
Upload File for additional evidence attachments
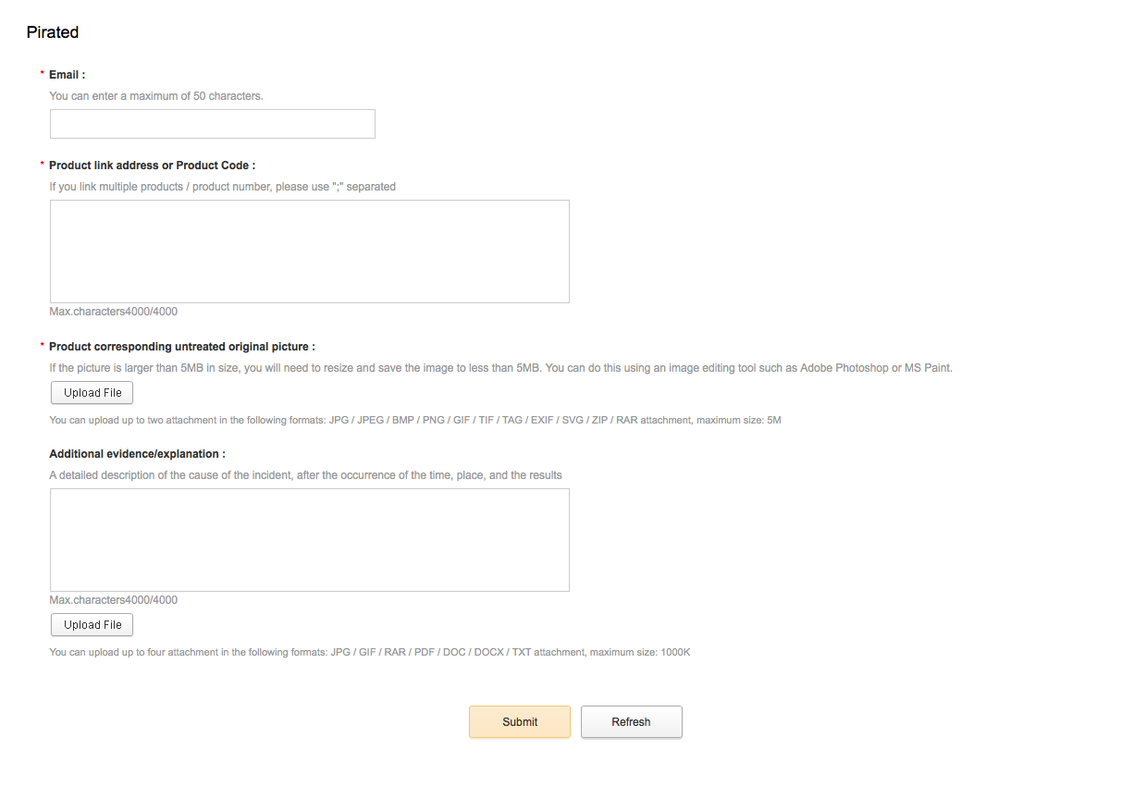(92, 625)
